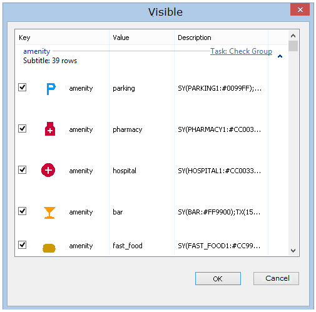
Task: Click the fast_food burger icon
Action: point(49,248)
